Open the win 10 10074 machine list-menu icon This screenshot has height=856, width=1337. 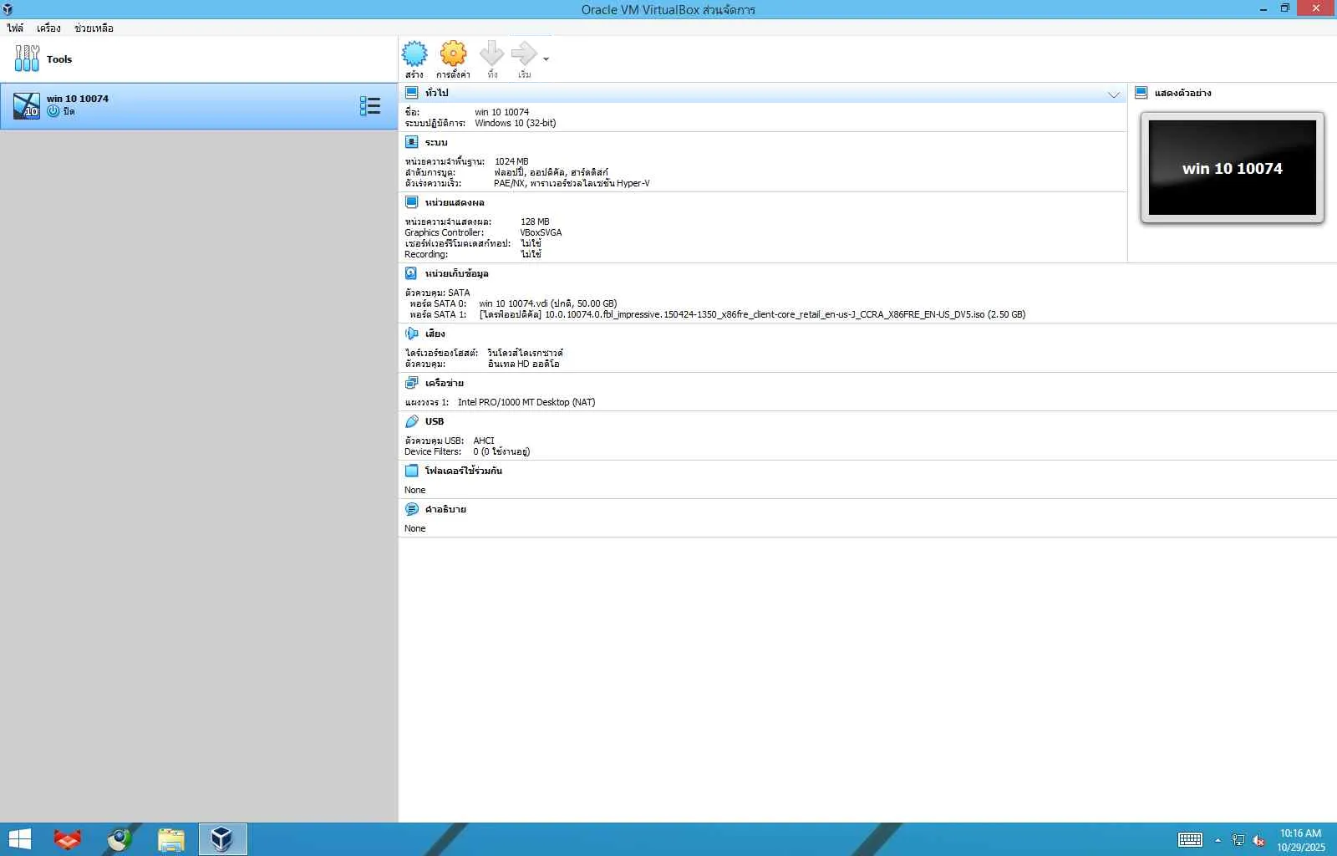(x=370, y=105)
